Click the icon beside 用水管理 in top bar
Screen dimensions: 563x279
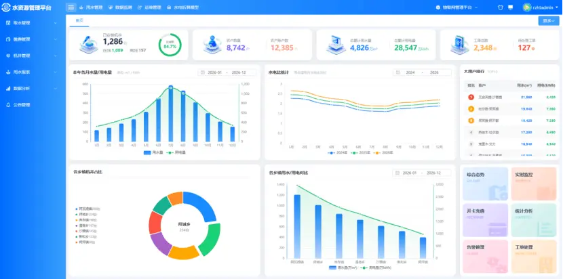coord(81,7)
